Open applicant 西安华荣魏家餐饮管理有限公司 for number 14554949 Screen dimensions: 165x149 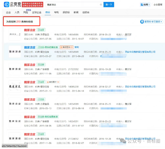[140, 52]
